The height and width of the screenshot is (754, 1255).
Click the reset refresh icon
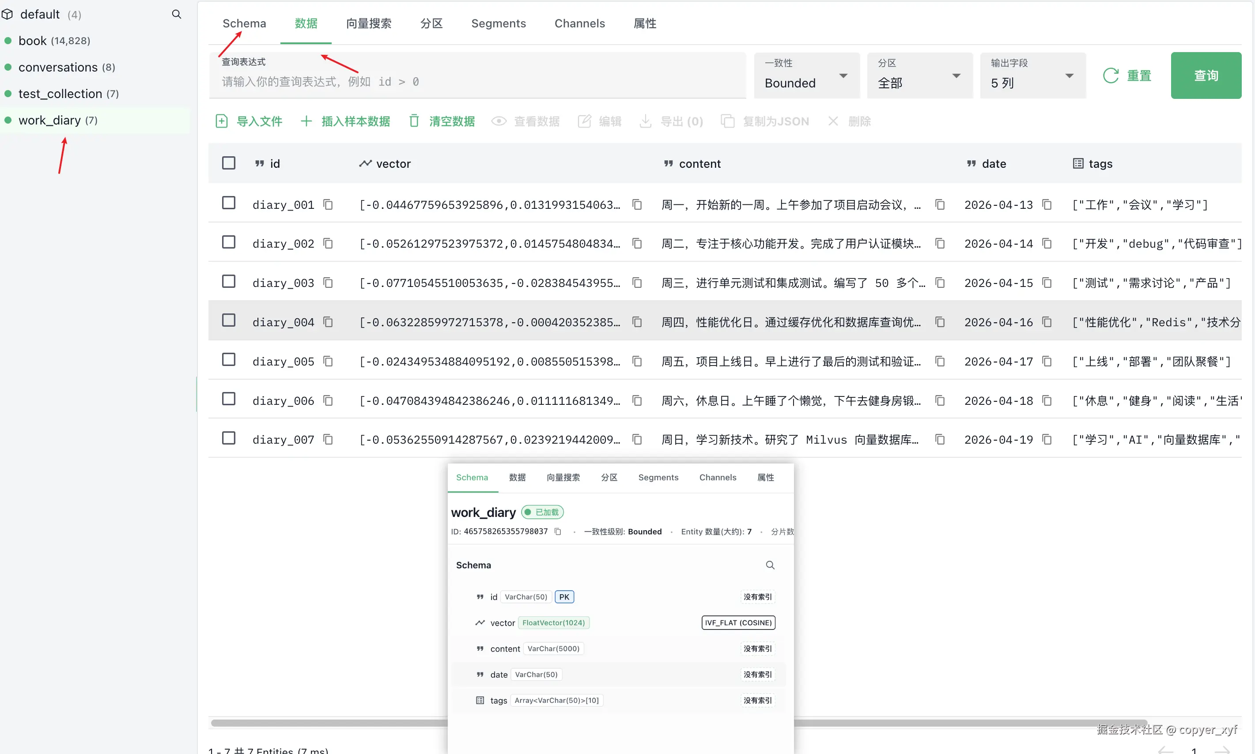pyautogui.click(x=1111, y=75)
